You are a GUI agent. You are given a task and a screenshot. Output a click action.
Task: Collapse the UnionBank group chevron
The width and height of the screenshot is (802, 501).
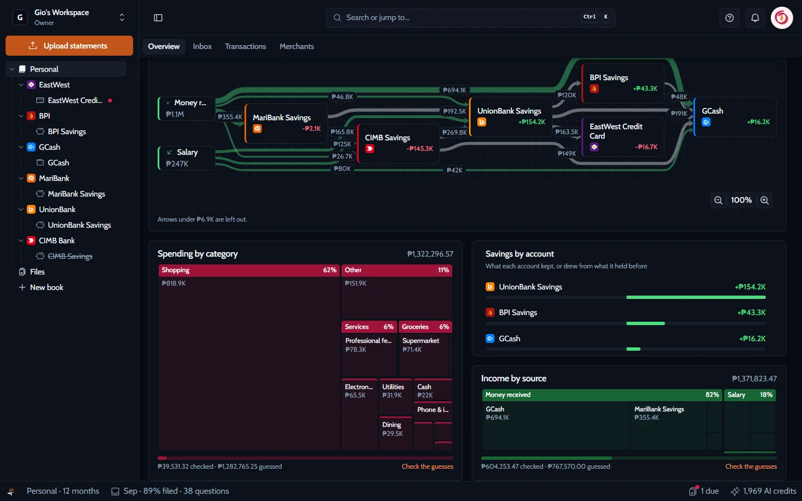(x=21, y=209)
